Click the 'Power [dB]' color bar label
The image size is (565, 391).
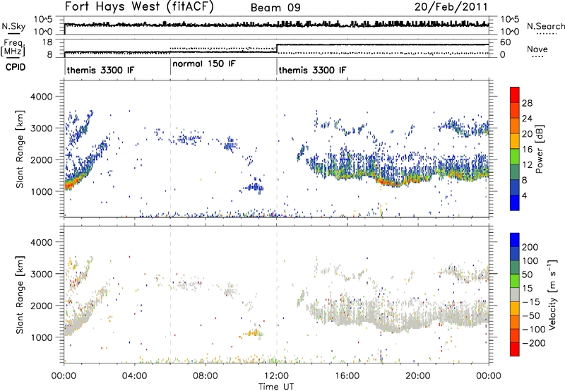pos(540,149)
